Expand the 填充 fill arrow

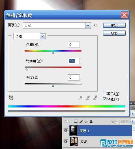tap(133, 122)
